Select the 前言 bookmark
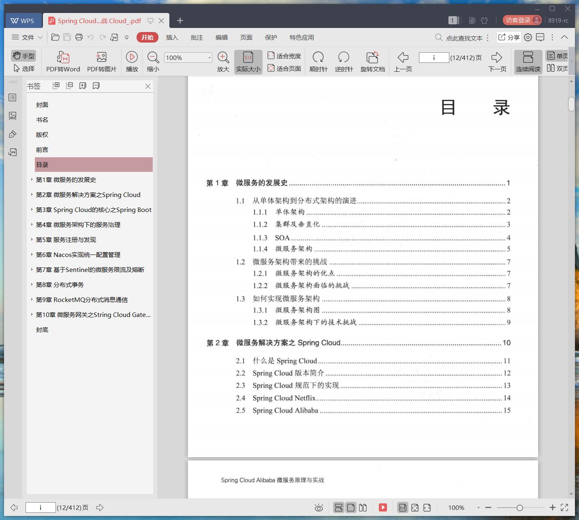This screenshot has height=520, width=579. [42, 150]
